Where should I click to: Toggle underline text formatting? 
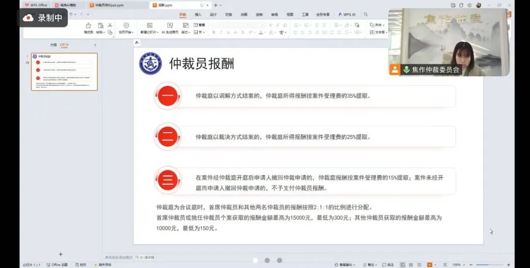coord(228,32)
